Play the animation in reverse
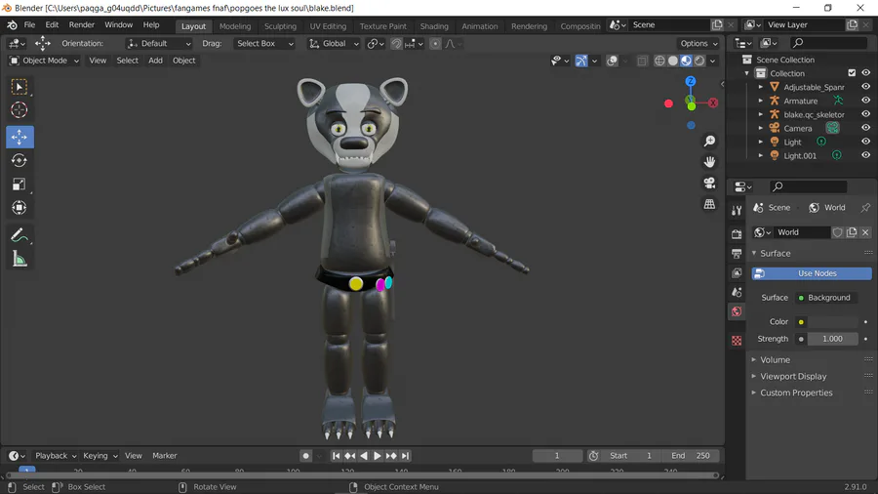Screen dimensions: 878x494 (x=364, y=456)
